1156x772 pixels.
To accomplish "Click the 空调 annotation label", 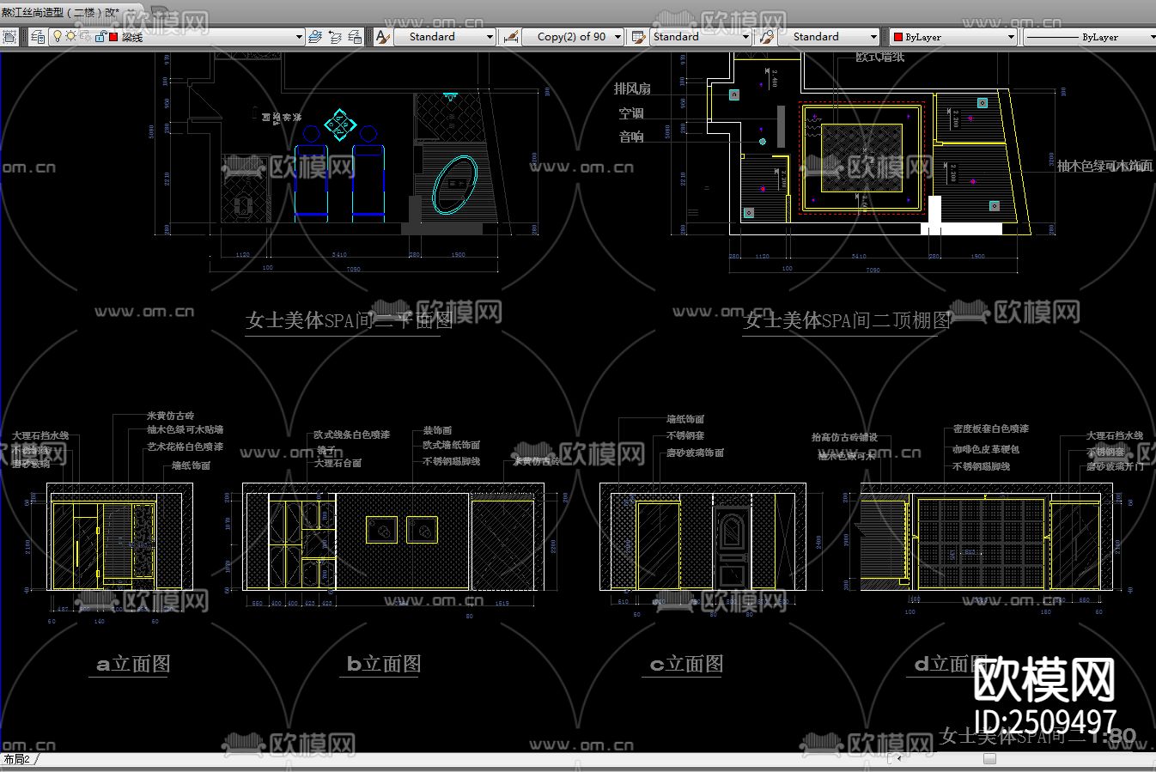I will click(x=631, y=112).
